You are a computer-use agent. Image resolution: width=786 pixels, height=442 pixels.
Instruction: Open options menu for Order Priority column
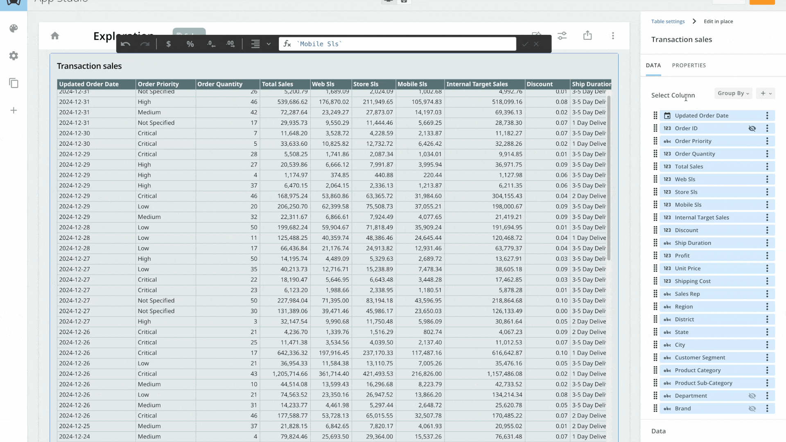click(x=767, y=141)
